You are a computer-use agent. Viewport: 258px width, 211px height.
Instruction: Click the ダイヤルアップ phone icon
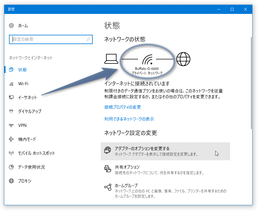[11, 112]
